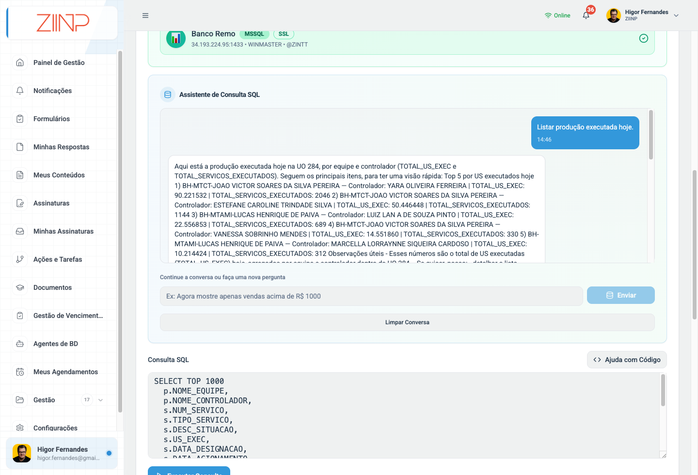This screenshot has width=698, height=475.
Task: Click the chat conversation scrollbar
Action: [651, 135]
